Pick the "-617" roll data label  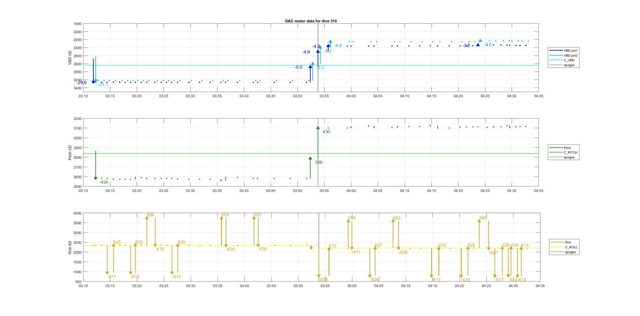(x=499, y=280)
